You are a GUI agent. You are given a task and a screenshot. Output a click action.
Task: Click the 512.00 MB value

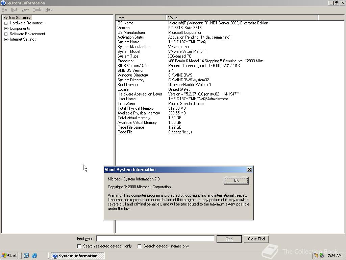click(177, 108)
